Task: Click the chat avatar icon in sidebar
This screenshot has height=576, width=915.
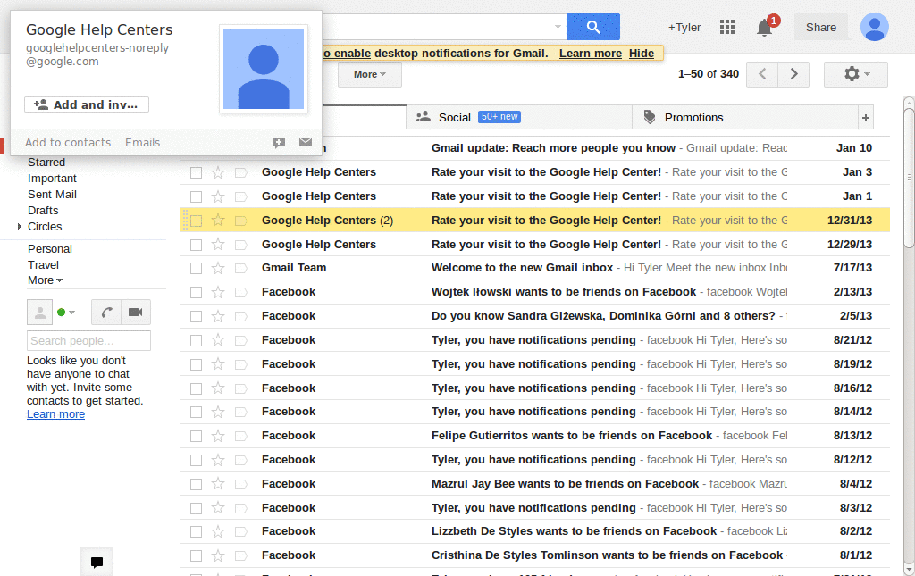Action: point(39,312)
